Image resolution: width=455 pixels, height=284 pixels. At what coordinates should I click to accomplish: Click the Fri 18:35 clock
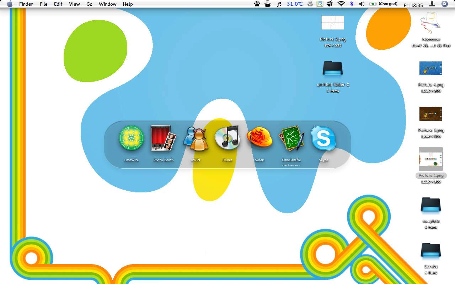click(413, 5)
